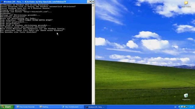Click 'Zum beenden eine Taste druecken!' line
195x109 pixels.
click(18, 32)
